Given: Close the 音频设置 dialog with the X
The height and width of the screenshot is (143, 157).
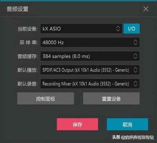Looking at the screenshot, I should pos(146,9).
